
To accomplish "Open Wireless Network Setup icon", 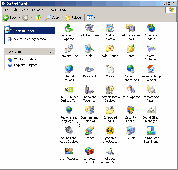I will click(110, 151).
